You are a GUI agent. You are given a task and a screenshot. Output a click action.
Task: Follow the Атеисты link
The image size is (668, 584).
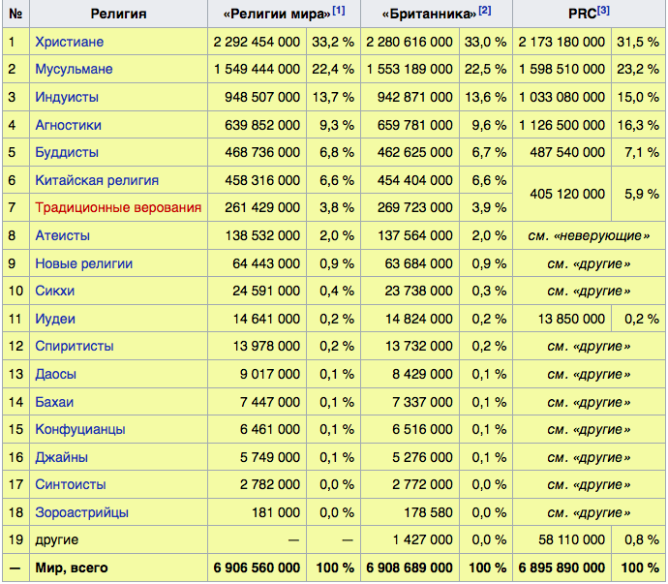62,236
